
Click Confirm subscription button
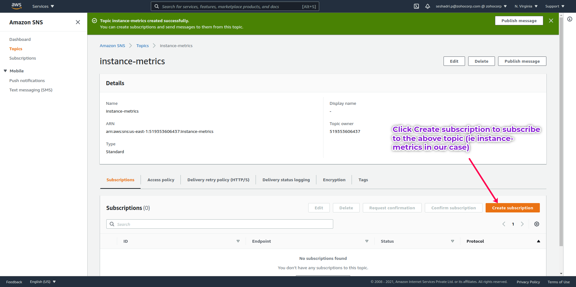click(x=454, y=208)
